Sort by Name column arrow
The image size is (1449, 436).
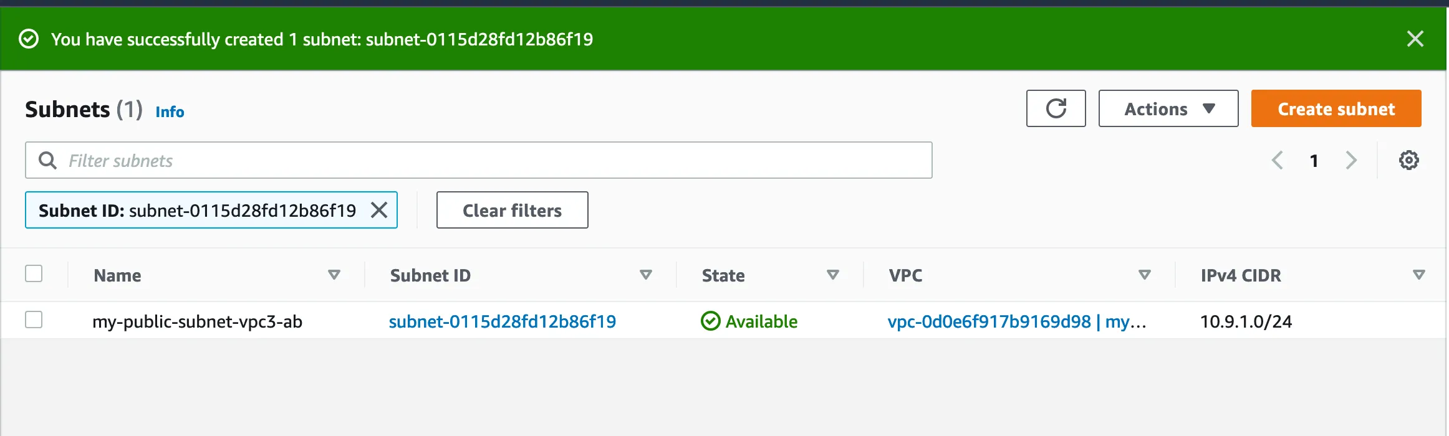[334, 275]
